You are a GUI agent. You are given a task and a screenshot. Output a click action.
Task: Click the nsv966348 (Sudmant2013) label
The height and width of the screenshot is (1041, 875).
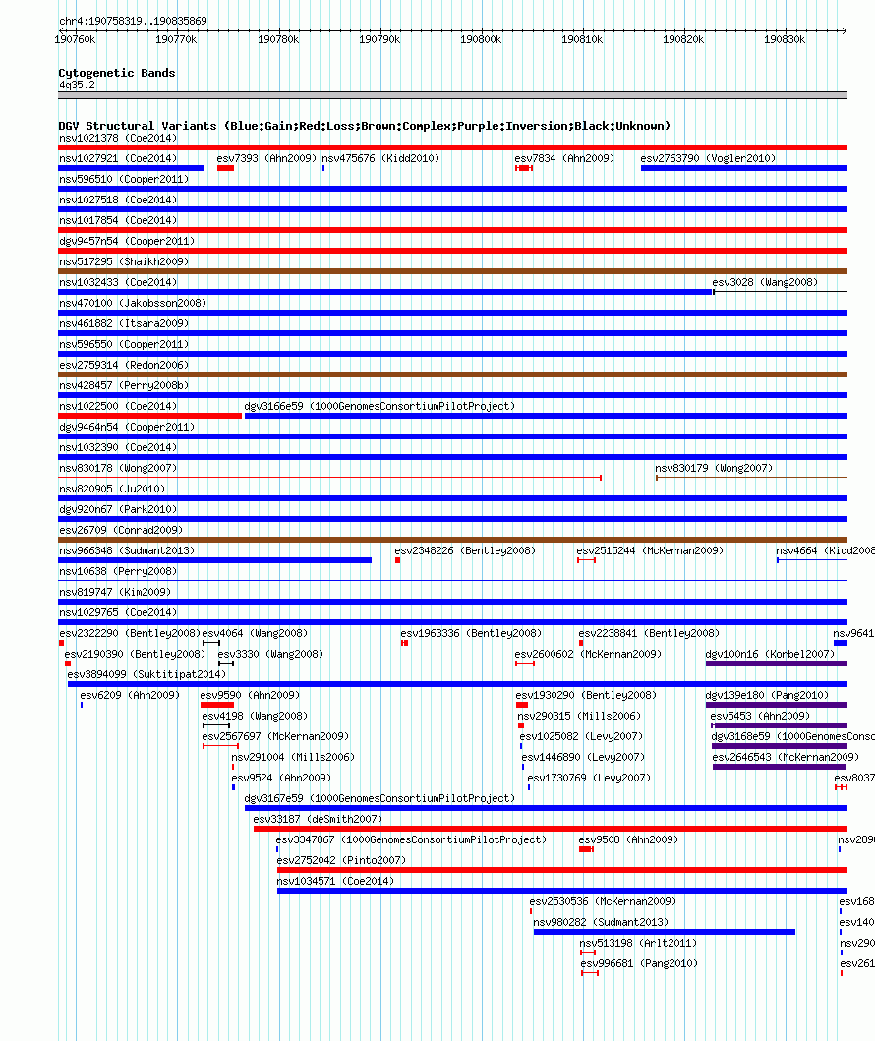click(x=127, y=550)
